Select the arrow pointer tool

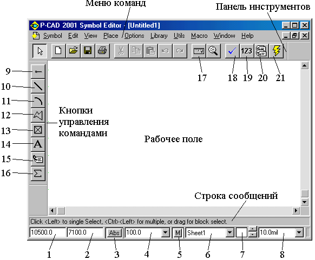click(x=40, y=51)
